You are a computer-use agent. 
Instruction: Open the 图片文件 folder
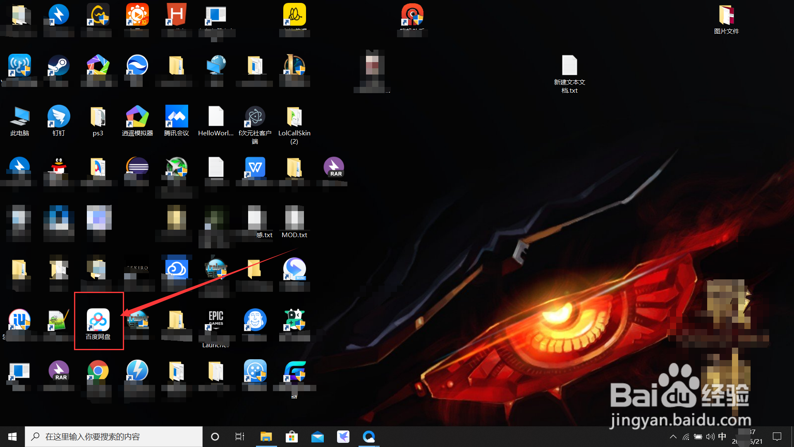(x=727, y=19)
